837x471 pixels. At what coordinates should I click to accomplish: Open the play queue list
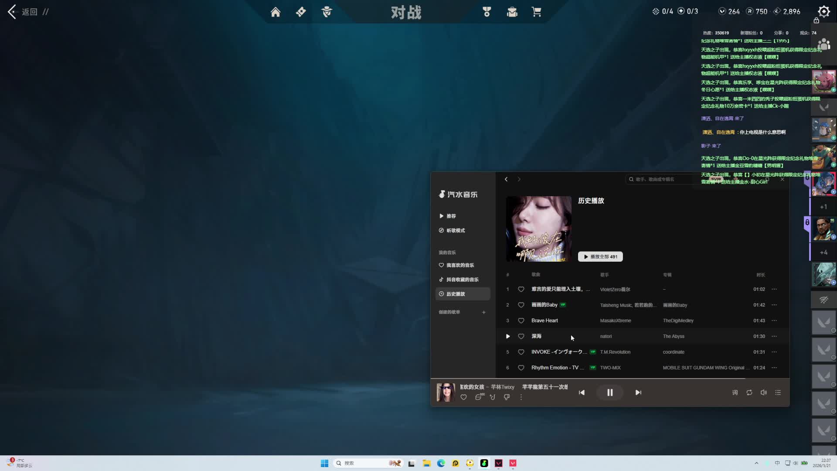778,392
